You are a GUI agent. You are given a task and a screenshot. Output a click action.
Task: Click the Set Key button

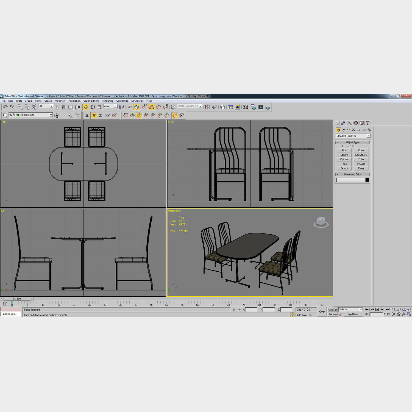point(332,314)
